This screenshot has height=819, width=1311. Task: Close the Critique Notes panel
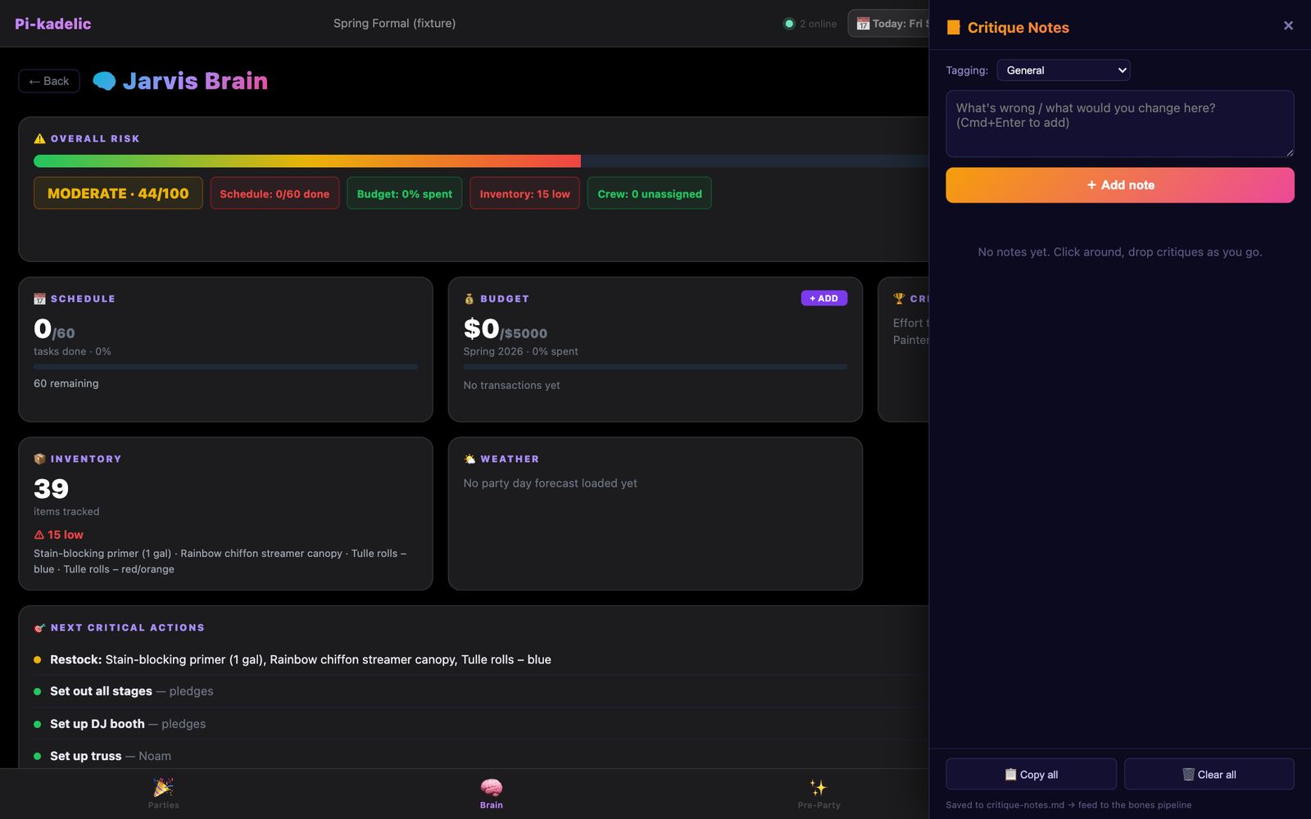[1288, 26]
